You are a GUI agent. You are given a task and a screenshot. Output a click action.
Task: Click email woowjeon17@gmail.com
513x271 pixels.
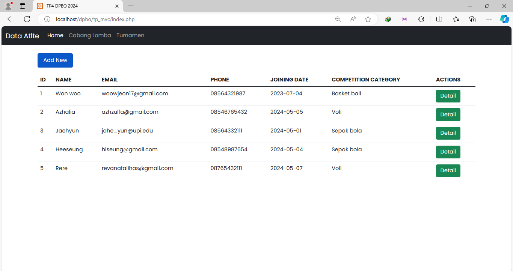[x=135, y=93]
